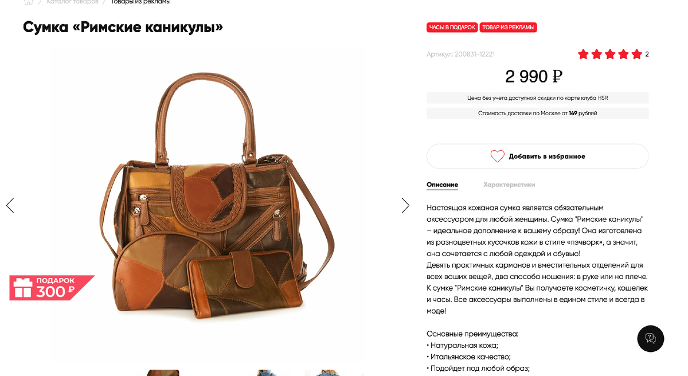Open the chat support bubble icon
688x376 pixels.
pos(651,338)
